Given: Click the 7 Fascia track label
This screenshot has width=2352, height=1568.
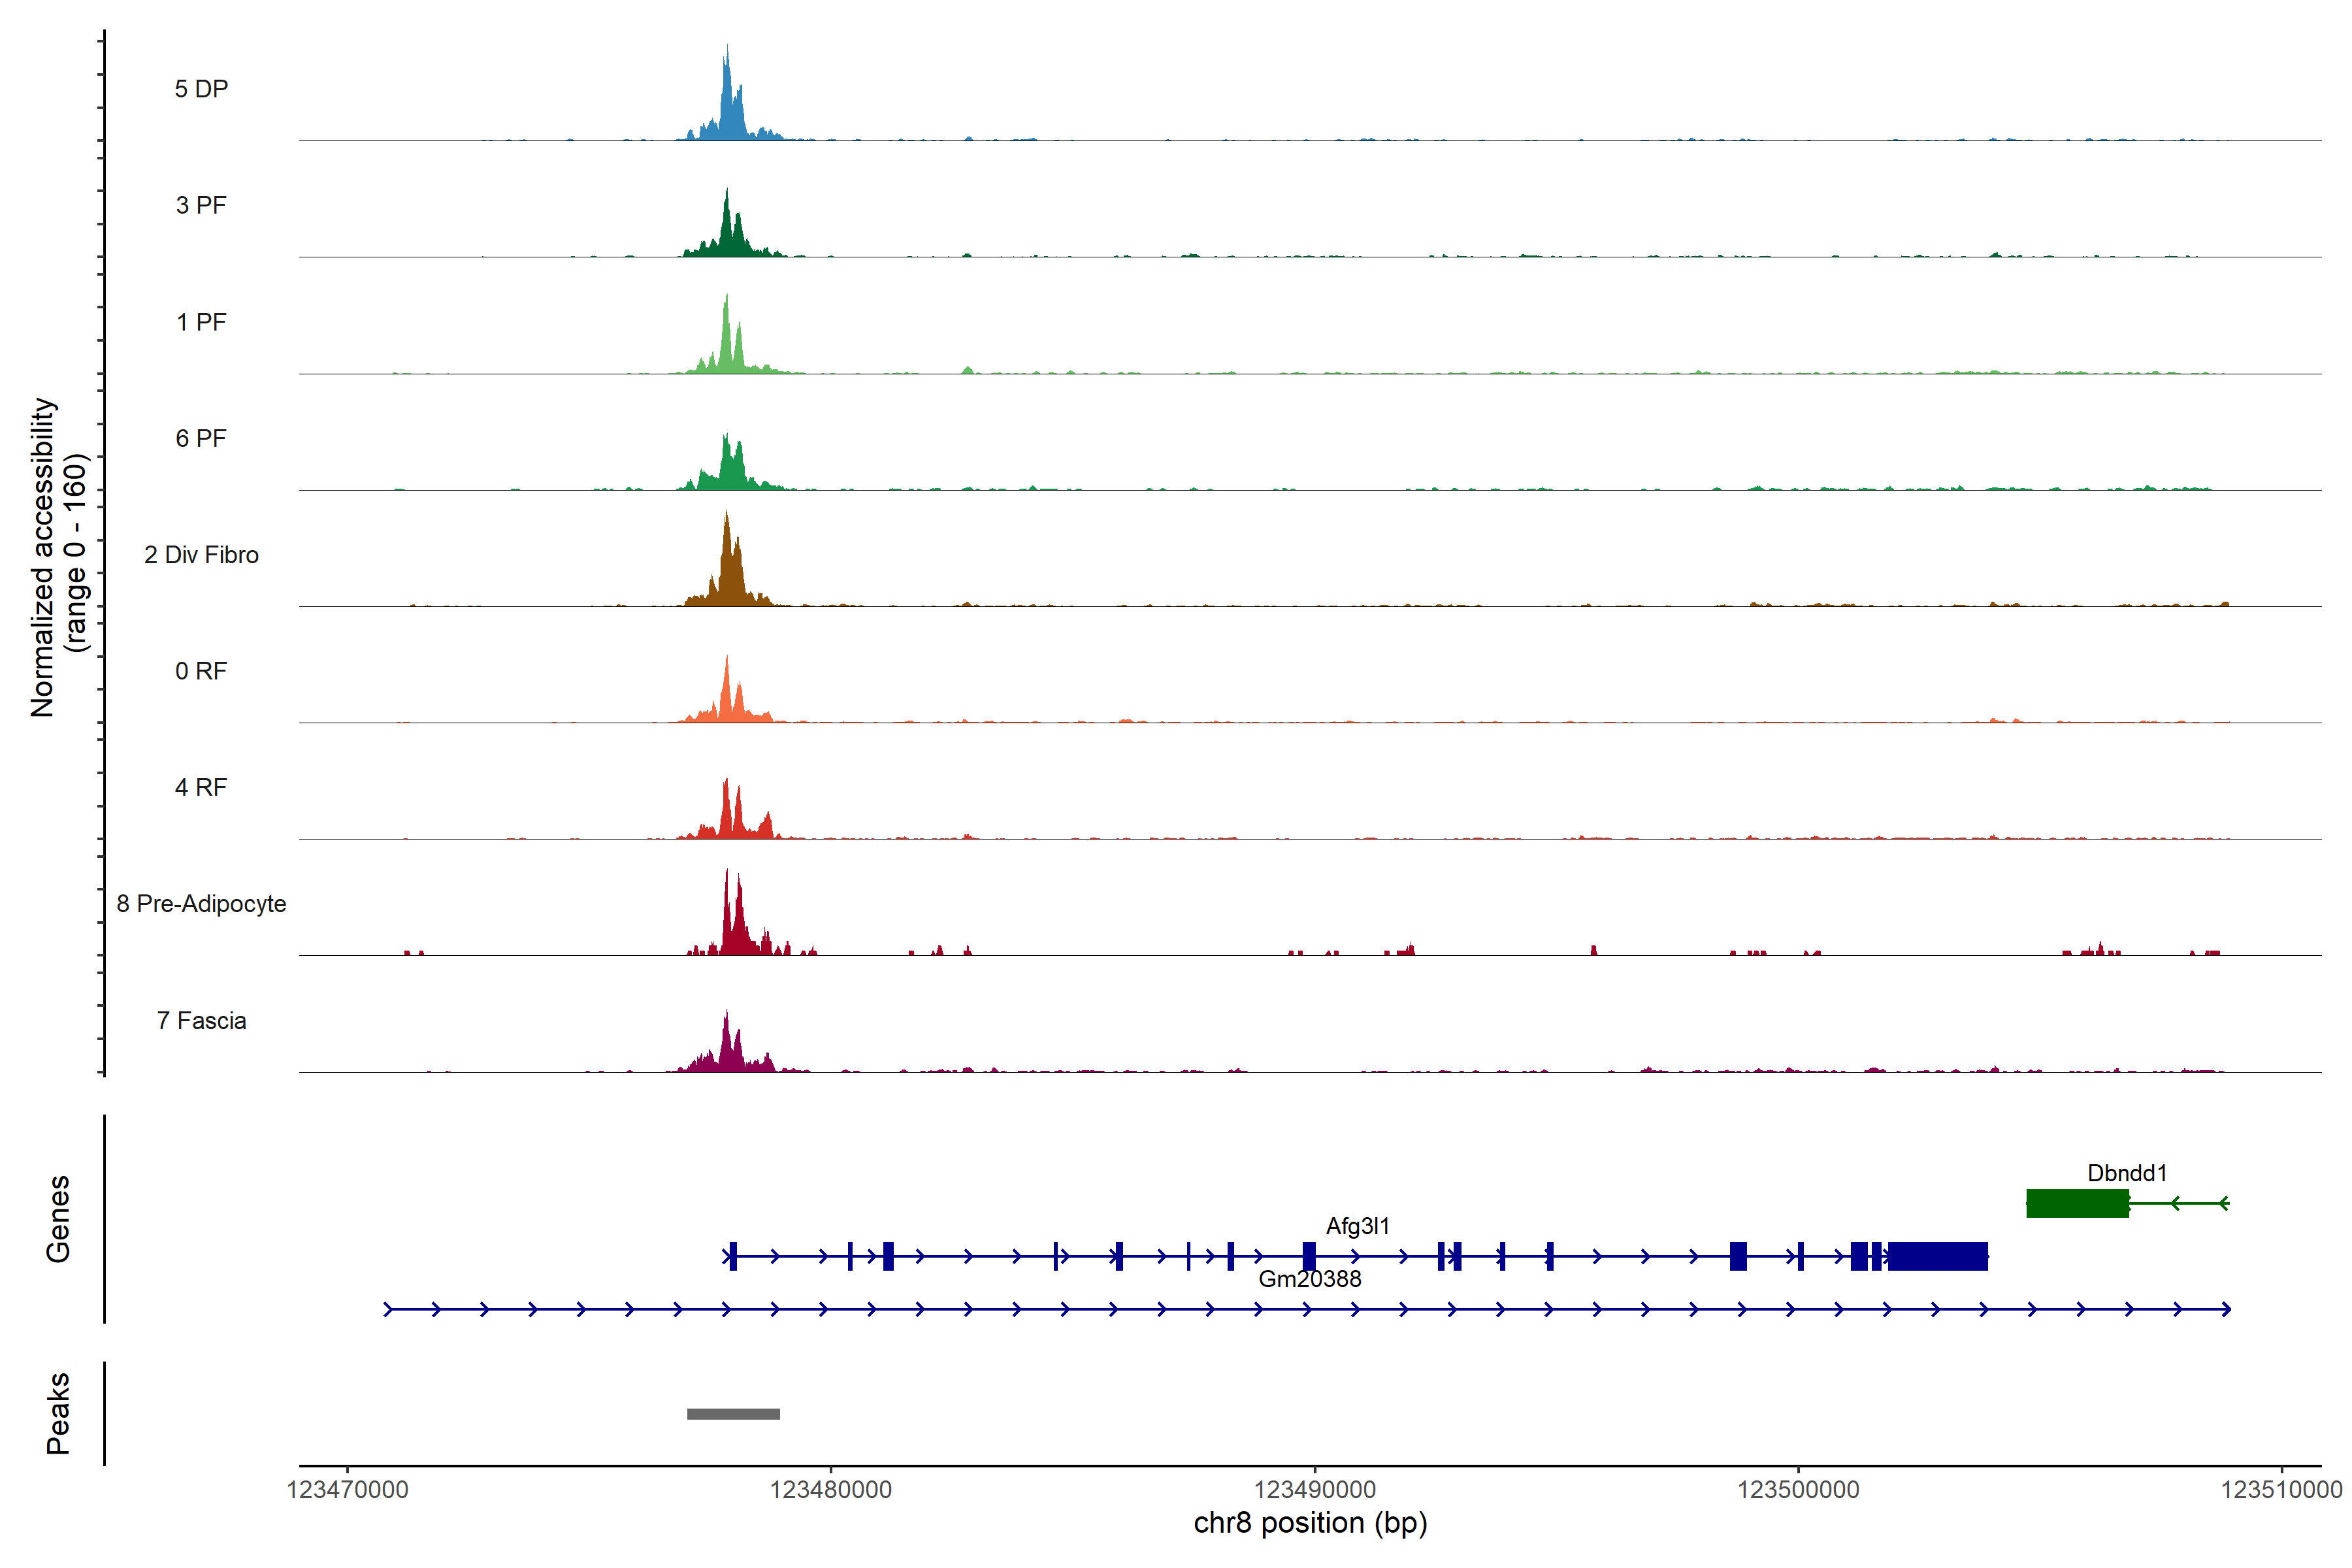Looking at the screenshot, I should (x=201, y=1020).
